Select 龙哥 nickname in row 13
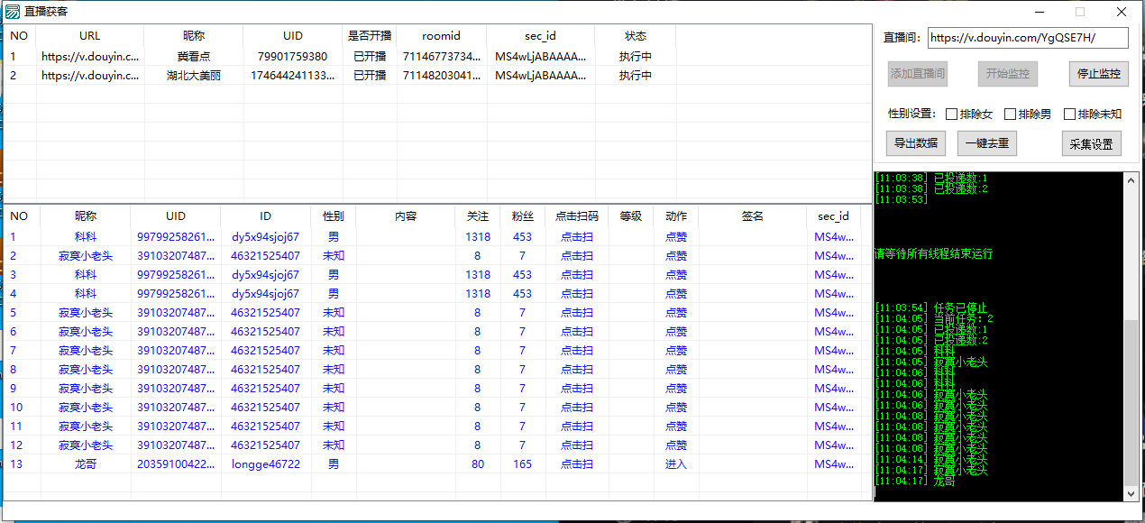 click(86, 464)
